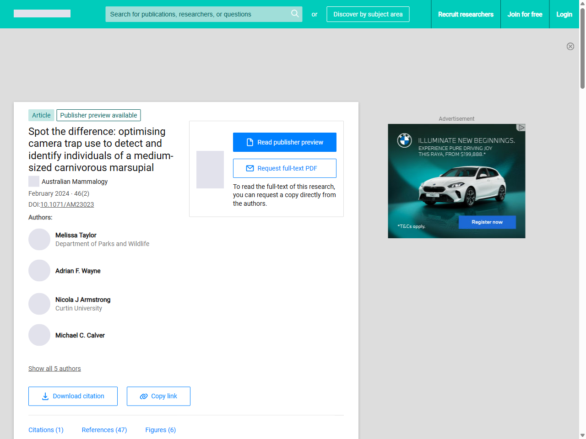Viewport: 586px width, 439px height.
Task: Open the References (47) tab
Action: tap(104, 430)
